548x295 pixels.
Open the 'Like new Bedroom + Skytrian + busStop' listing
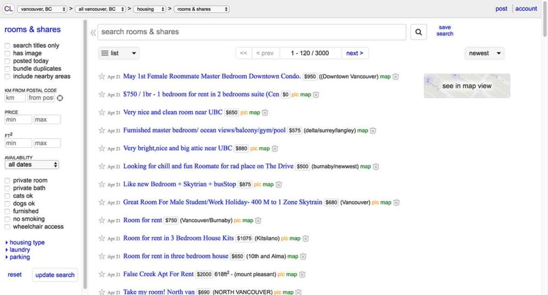point(179,184)
